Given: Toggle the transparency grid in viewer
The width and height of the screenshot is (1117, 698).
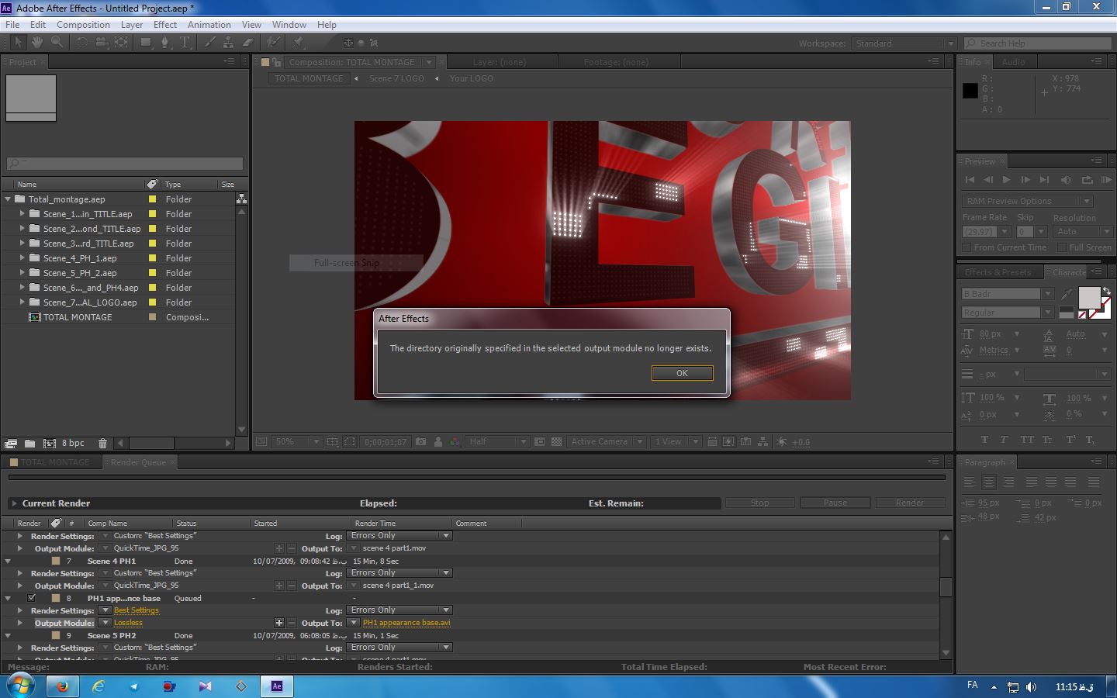Looking at the screenshot, I should (556, 442).
